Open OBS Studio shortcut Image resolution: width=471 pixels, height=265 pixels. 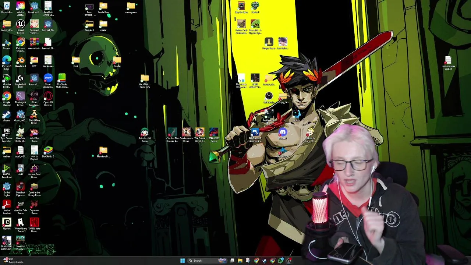[269, 98]
